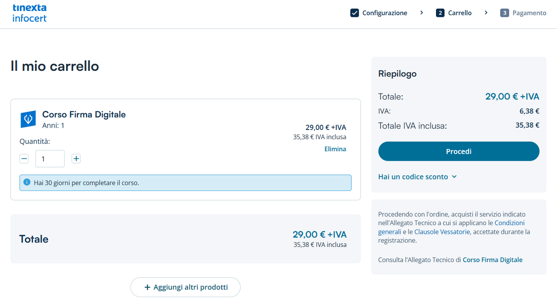Expand Hai un codice sconto
557x306 pixels.
coord(417,176)
